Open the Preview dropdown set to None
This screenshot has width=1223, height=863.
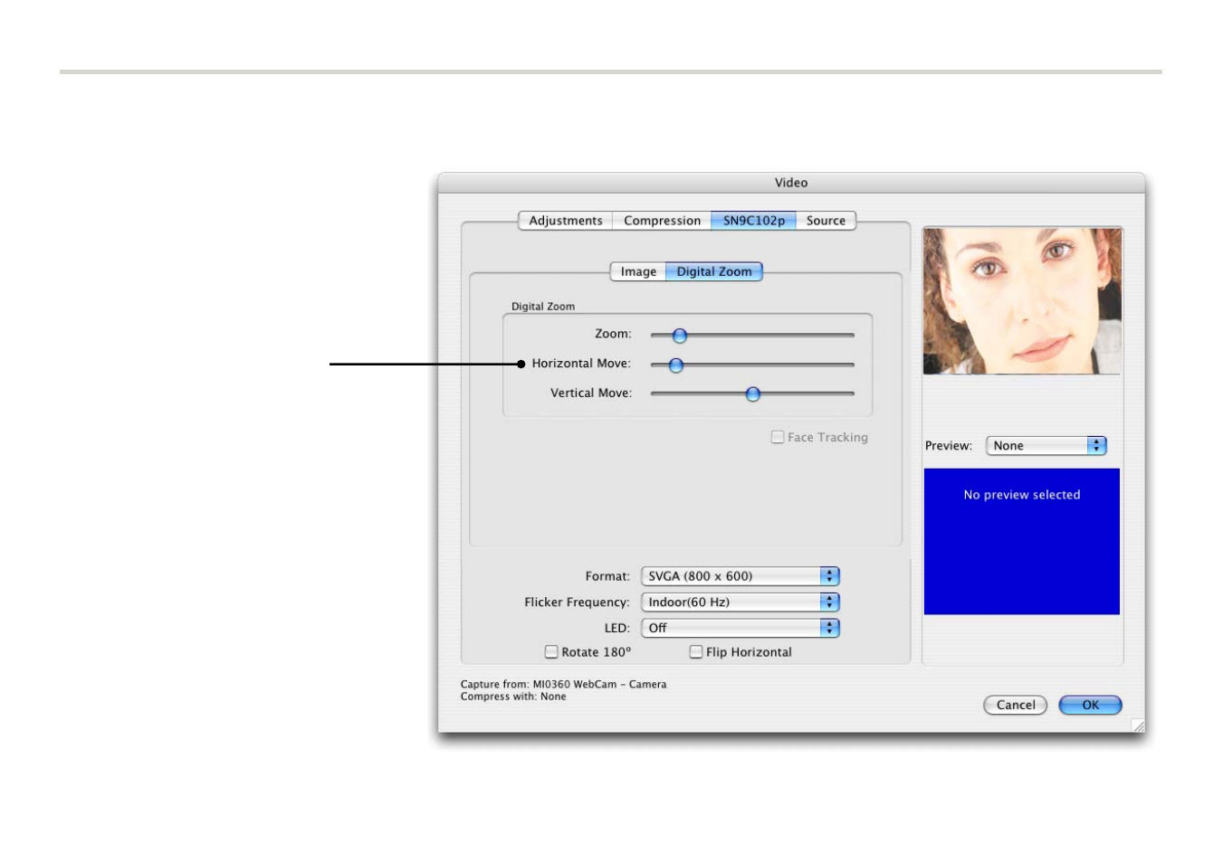(1046, 445)
